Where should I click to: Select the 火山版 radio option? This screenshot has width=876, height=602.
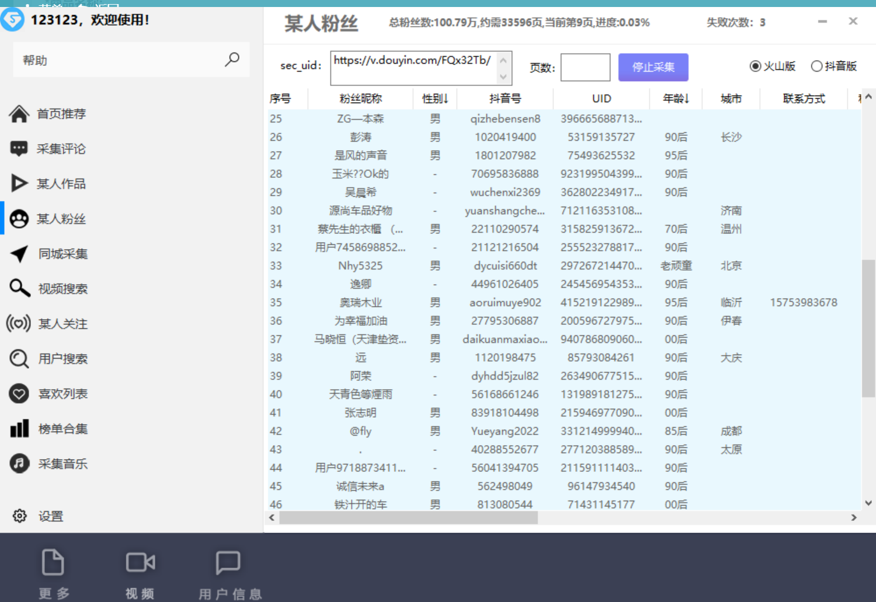point(755,66)
